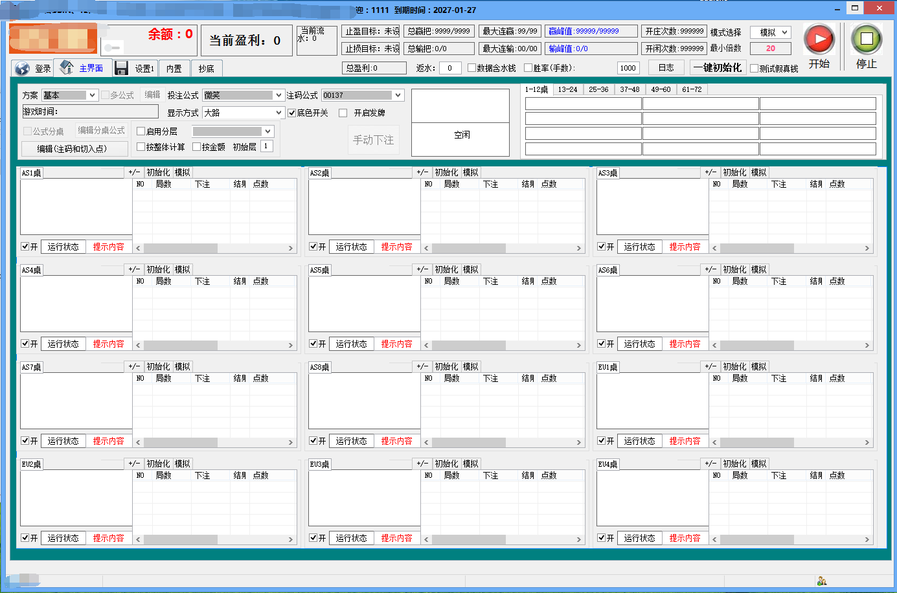
Task: Toggle the 底色开关 checkbox
Action: pos(292,113)
